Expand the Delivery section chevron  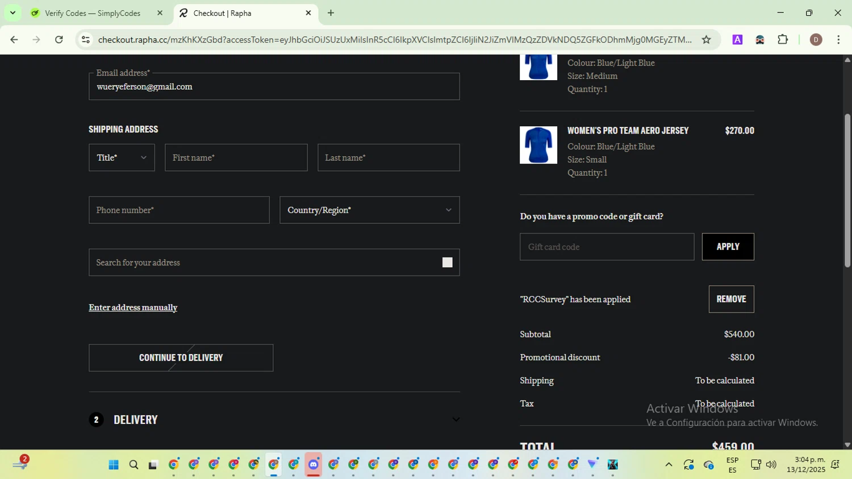[x=456, y=420]
